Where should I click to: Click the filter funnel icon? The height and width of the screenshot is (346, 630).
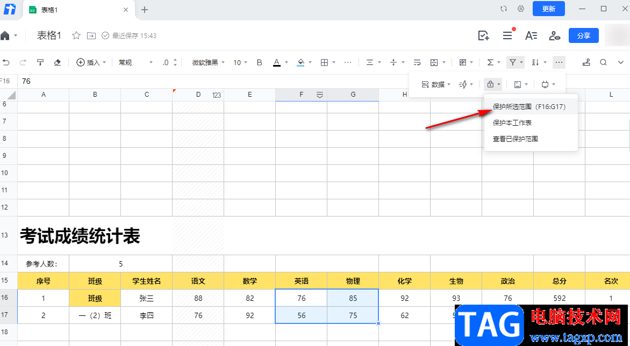point(513,62)
